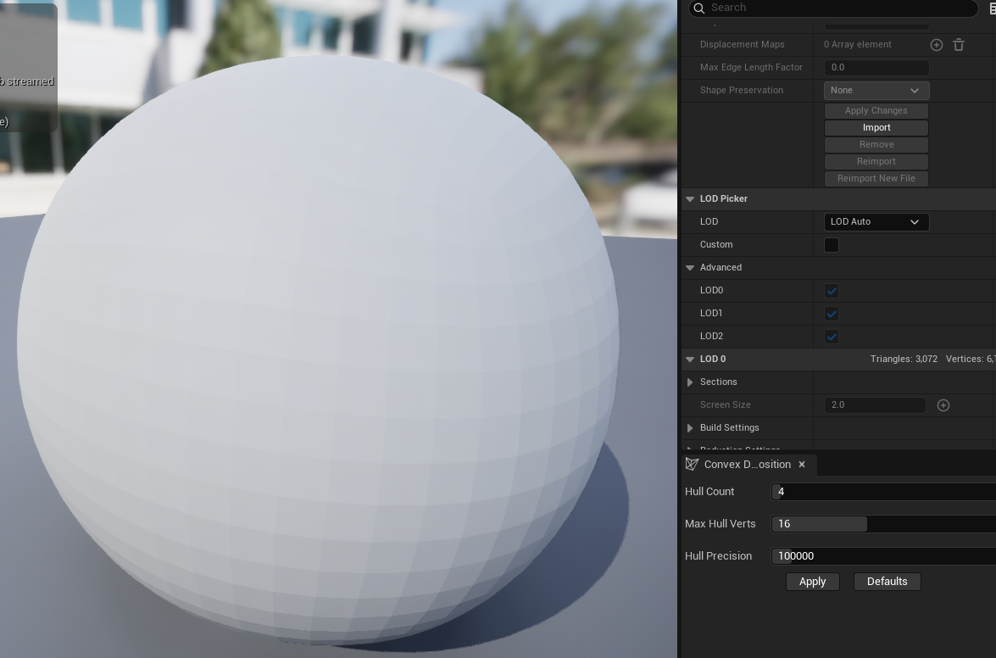Click the Convex Decomposition tab icon
The width and height of the screenshot is (996, 658).
pos(693,465)
